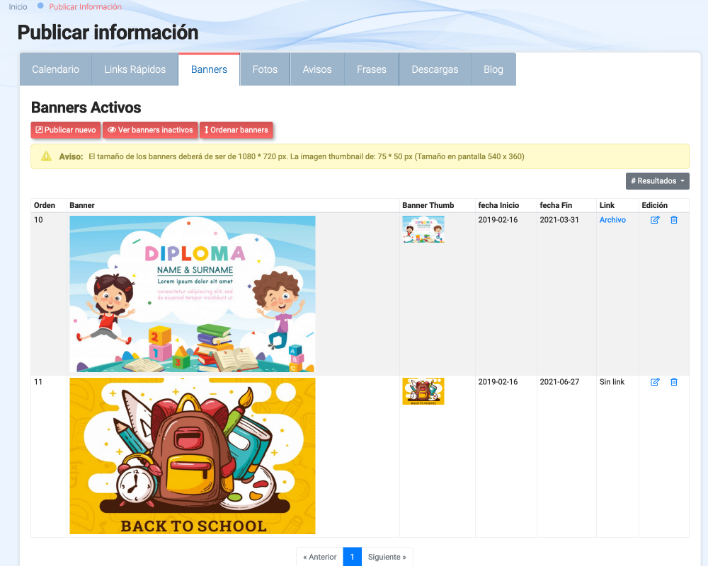Open the Descargas tab
Image resolution: width=708 pixels, height=566 pixels.
(435, 69)
